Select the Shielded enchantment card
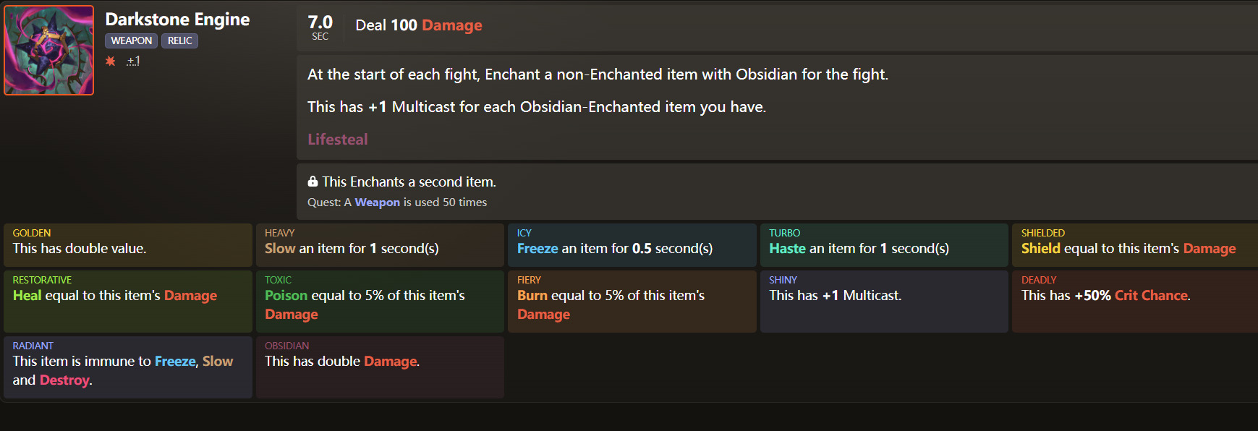Image resolution: width=1258 pixels, height=431 pixels. coord(1134,244)
